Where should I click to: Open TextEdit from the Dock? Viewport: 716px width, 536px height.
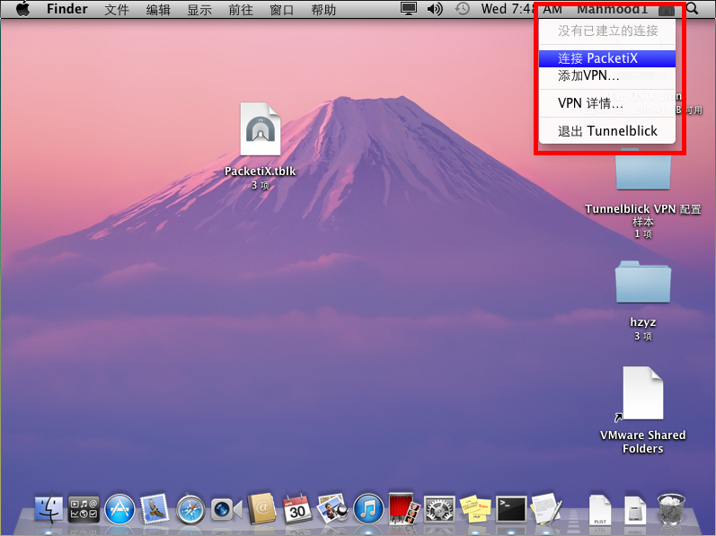546,509
